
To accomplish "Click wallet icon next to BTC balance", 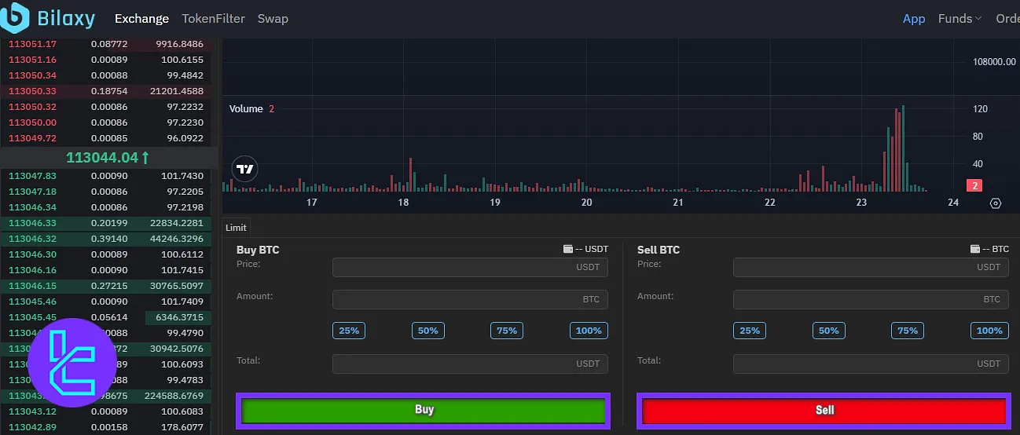I will point(975,249).
